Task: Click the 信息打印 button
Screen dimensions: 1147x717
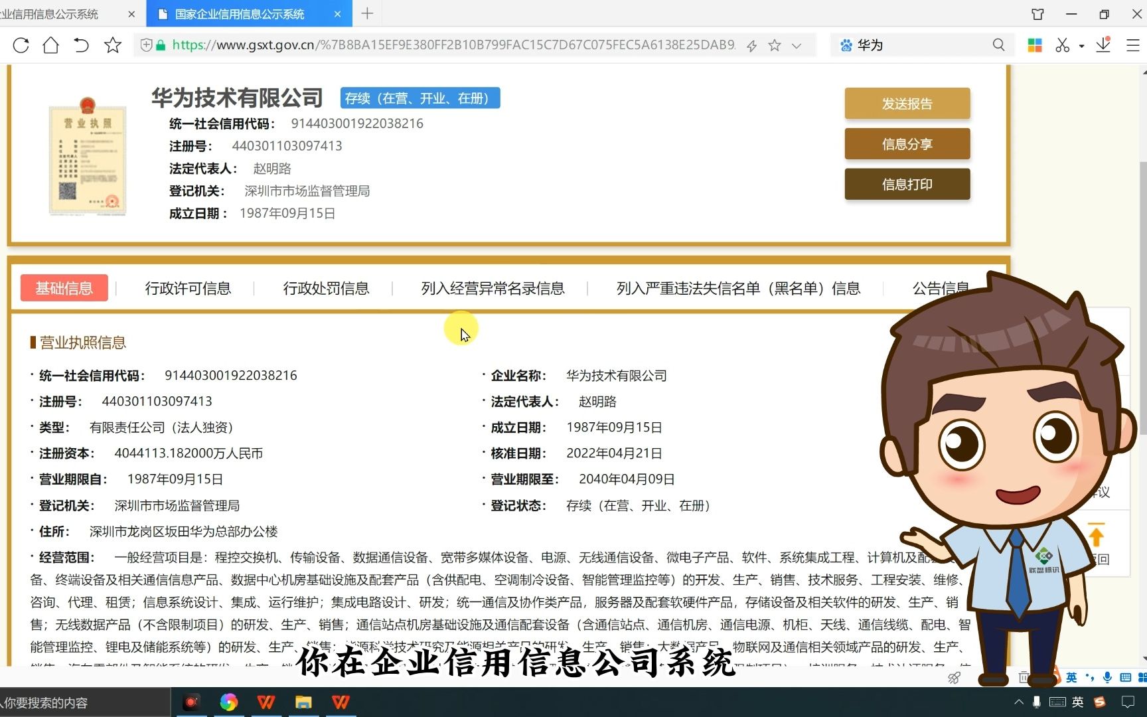Action: click(907, 184)
